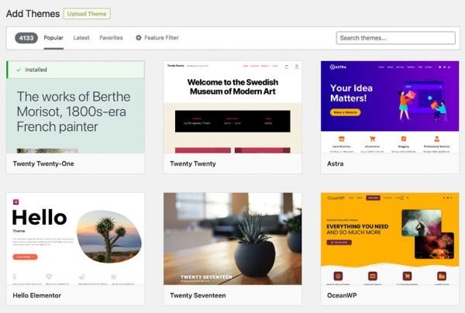Click the Installed checkmark icon
The width and height of the screenshot is (465, 313).
[x=19, y=70]
